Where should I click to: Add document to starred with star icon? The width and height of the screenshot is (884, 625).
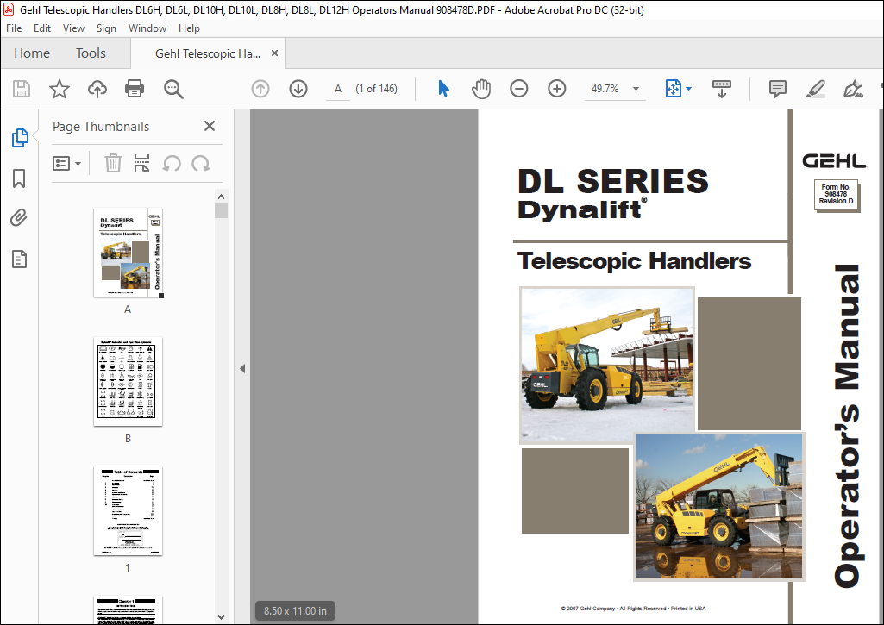(60, 89)
